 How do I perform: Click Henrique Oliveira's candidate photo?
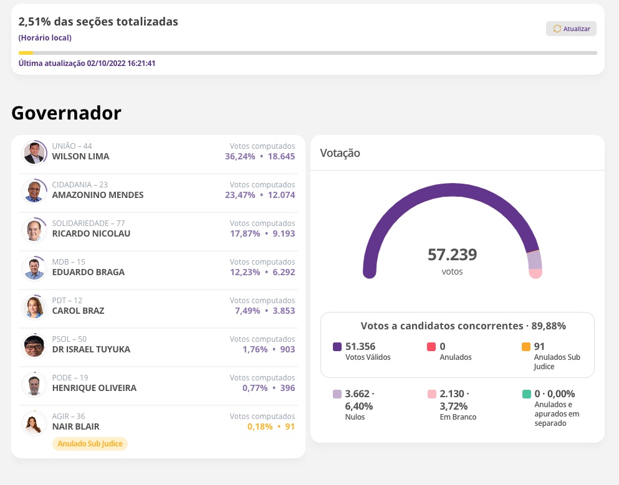click(x=34, y=384)
